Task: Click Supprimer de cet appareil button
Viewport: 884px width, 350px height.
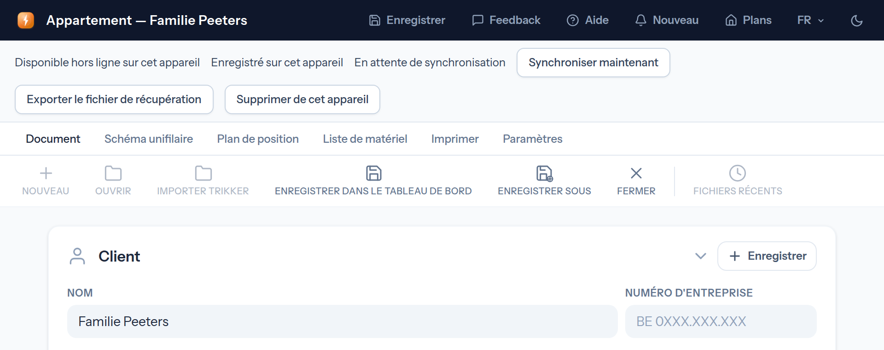Action: coord(302,99)
